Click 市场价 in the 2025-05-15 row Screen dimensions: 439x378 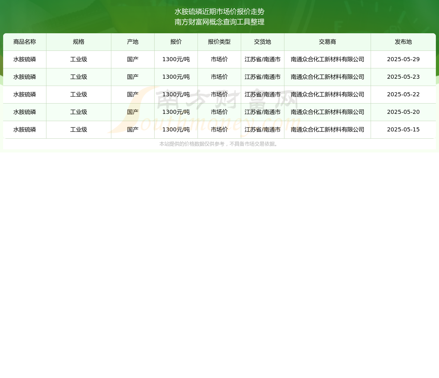pyautogui.click(x=219, y=130)
